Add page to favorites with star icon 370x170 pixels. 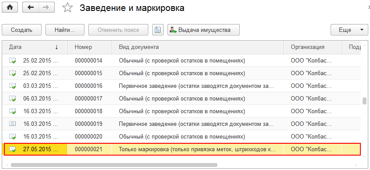point(67,8)
